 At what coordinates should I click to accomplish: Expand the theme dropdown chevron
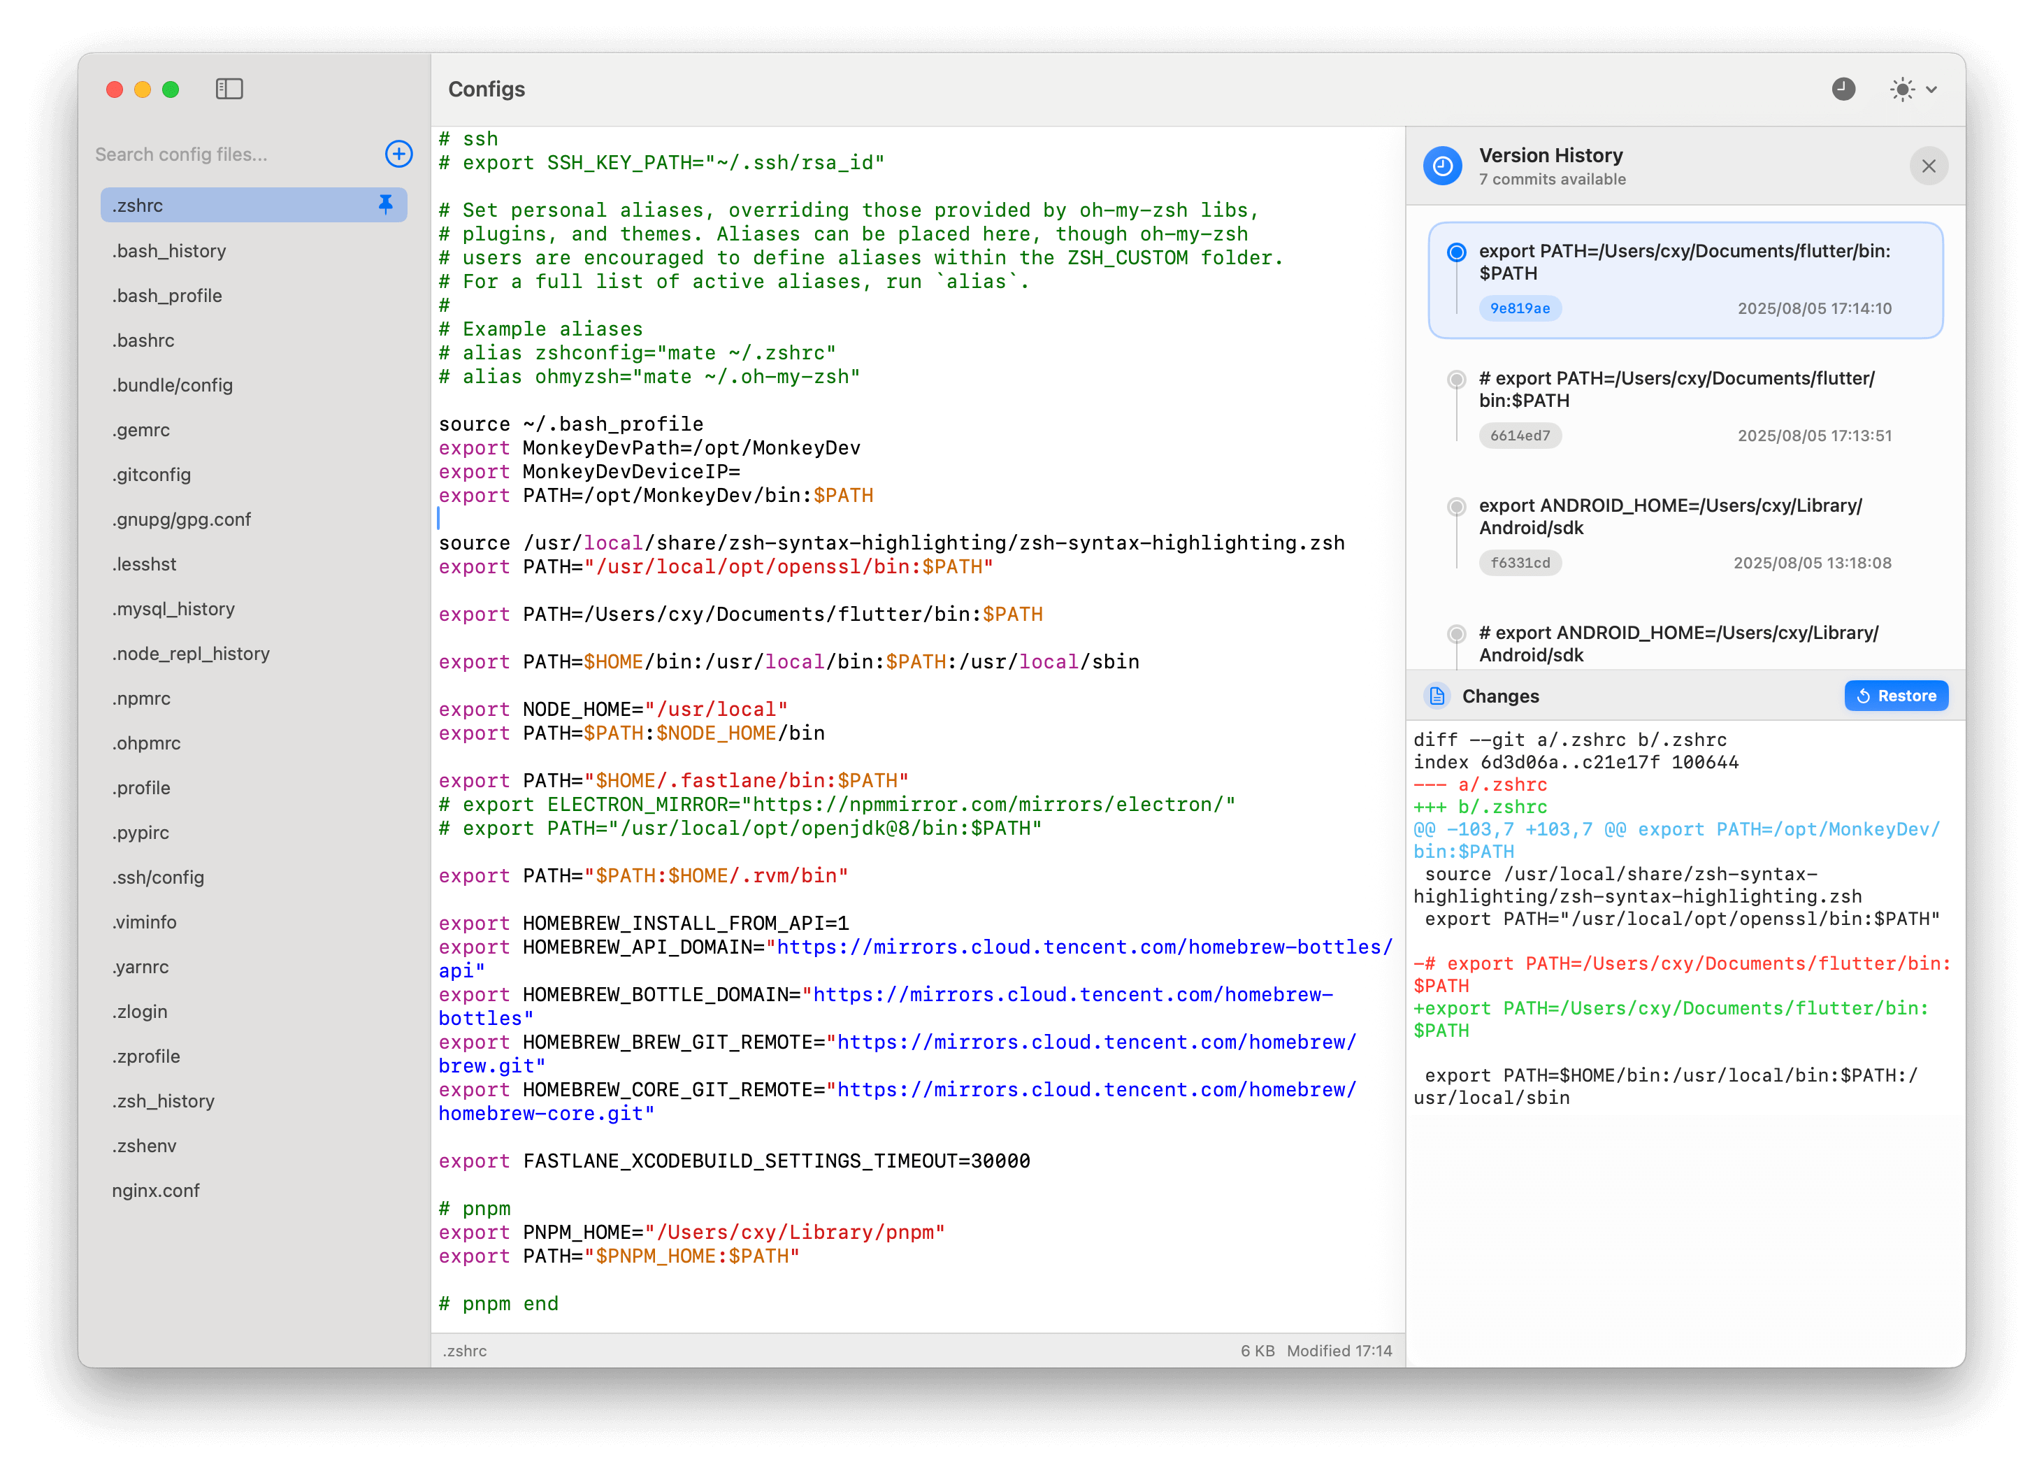pyautogui.click(x=1931, y=89)
